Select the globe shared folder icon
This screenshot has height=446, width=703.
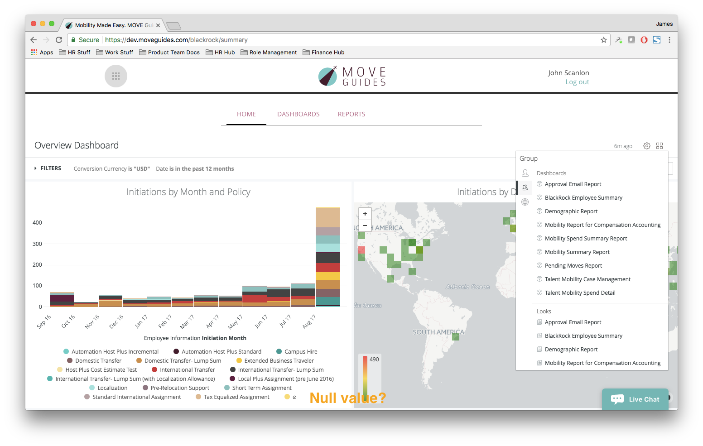point(525,202)
